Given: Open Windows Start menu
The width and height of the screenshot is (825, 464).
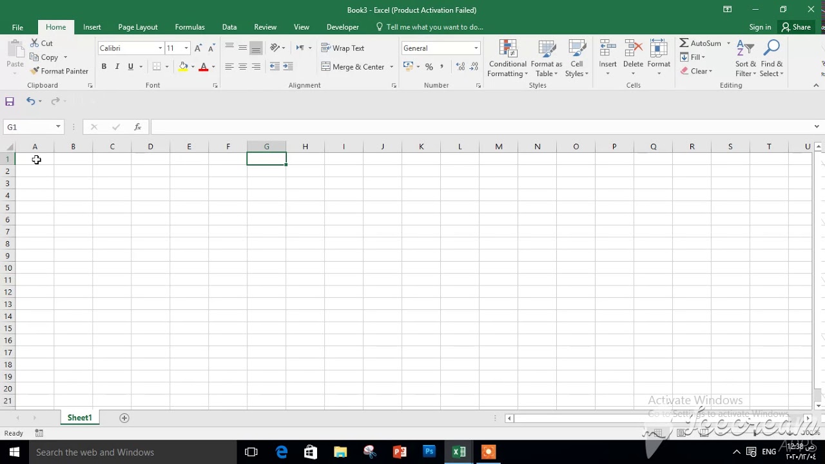Looking at the screenshot, I should click(14, 452).
